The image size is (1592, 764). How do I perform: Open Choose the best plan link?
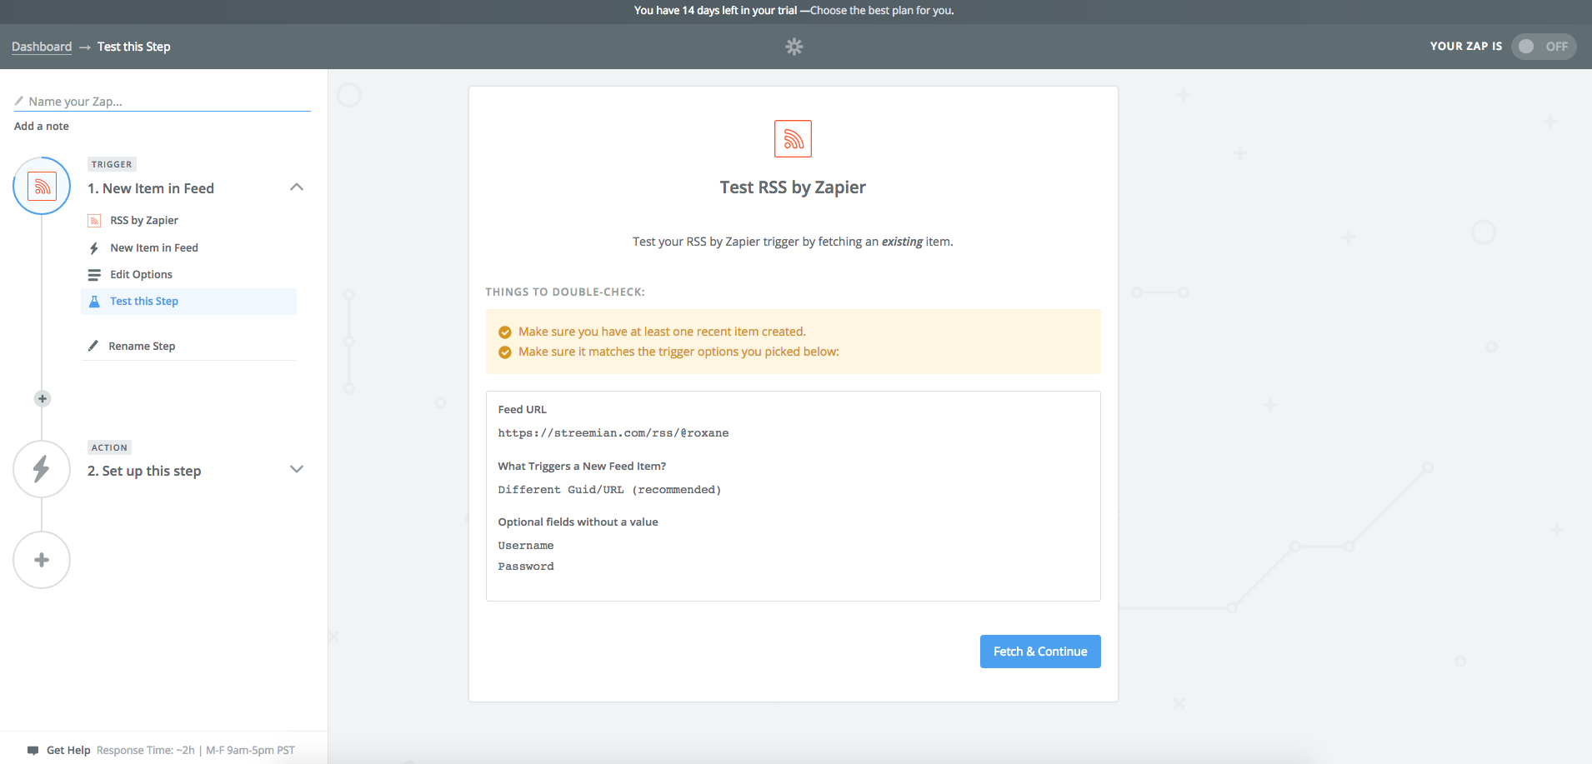pyautogui.click(x=882, y=11)
